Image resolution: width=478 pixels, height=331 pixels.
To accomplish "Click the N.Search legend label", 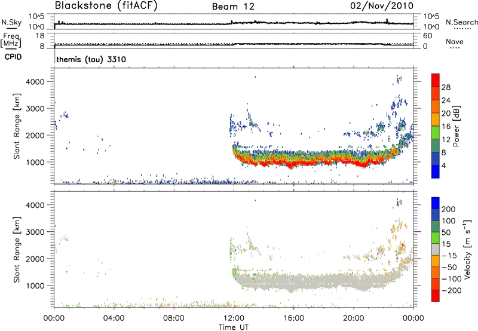I will 461,22.
